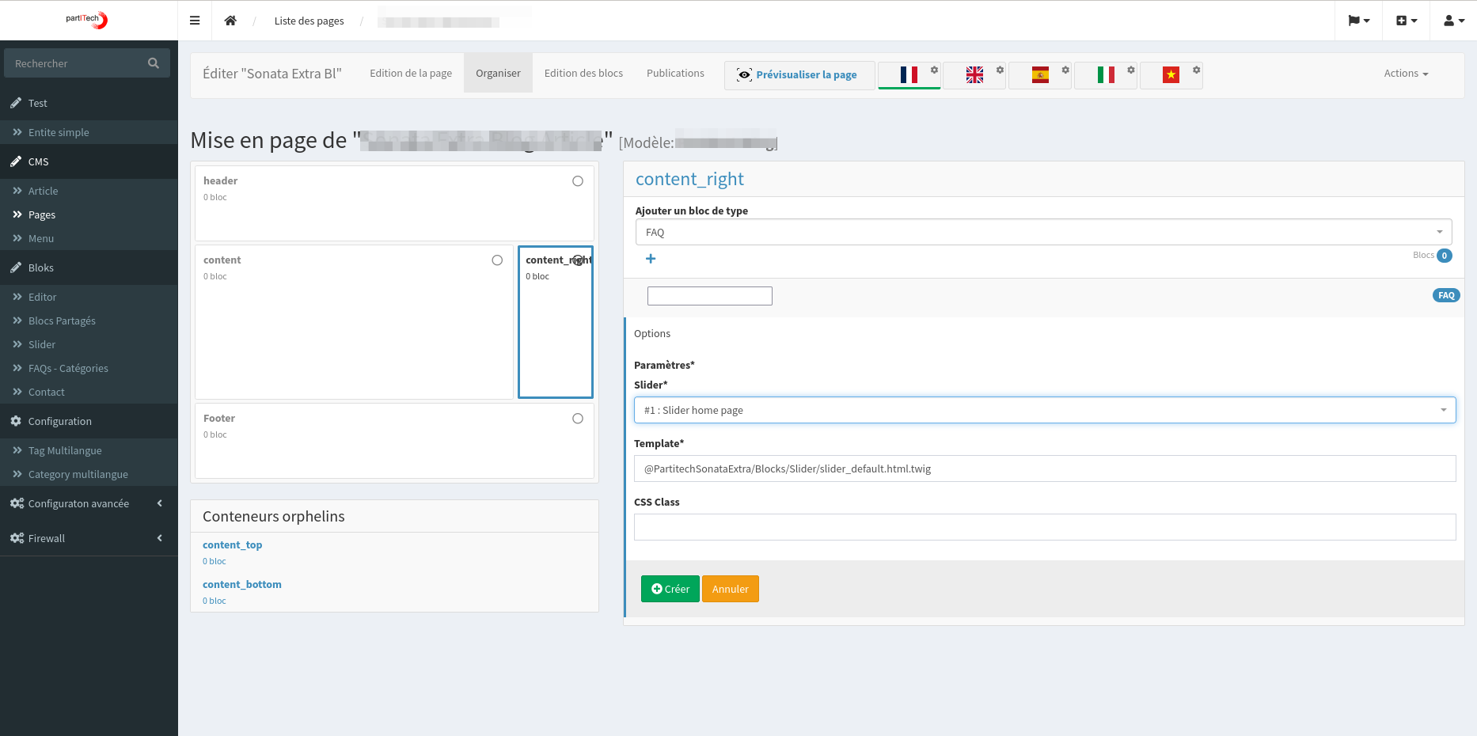Image resolution: width=1477 pixels, height=736 pixels.
Task: Open the FAQ block type dropdown
Action: (1043, 232)
